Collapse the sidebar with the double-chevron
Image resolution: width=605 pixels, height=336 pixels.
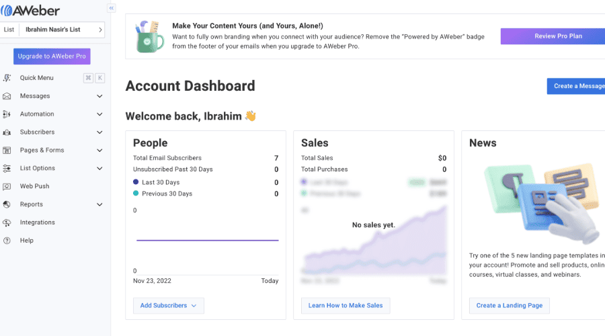(x=111, y=8)
